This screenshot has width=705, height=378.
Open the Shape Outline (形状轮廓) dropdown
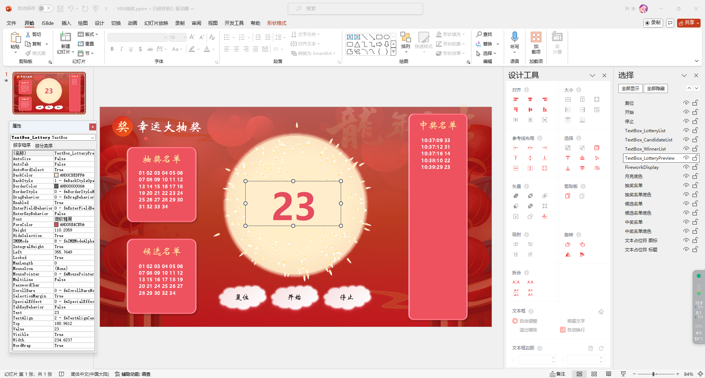pyautogui.click(x=463, y=44)
